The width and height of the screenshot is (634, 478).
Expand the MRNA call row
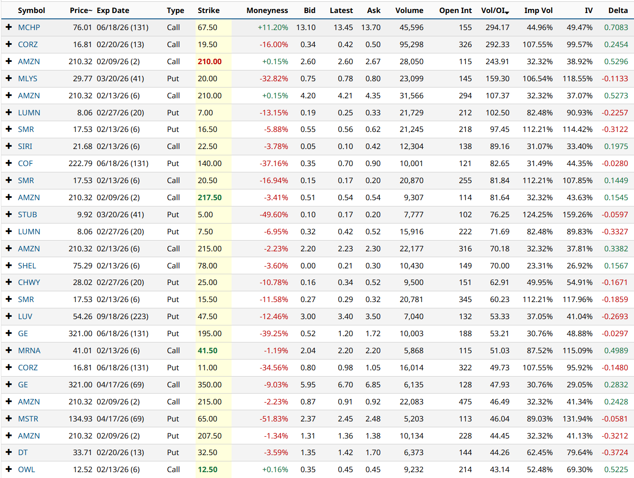coord(9,351)
